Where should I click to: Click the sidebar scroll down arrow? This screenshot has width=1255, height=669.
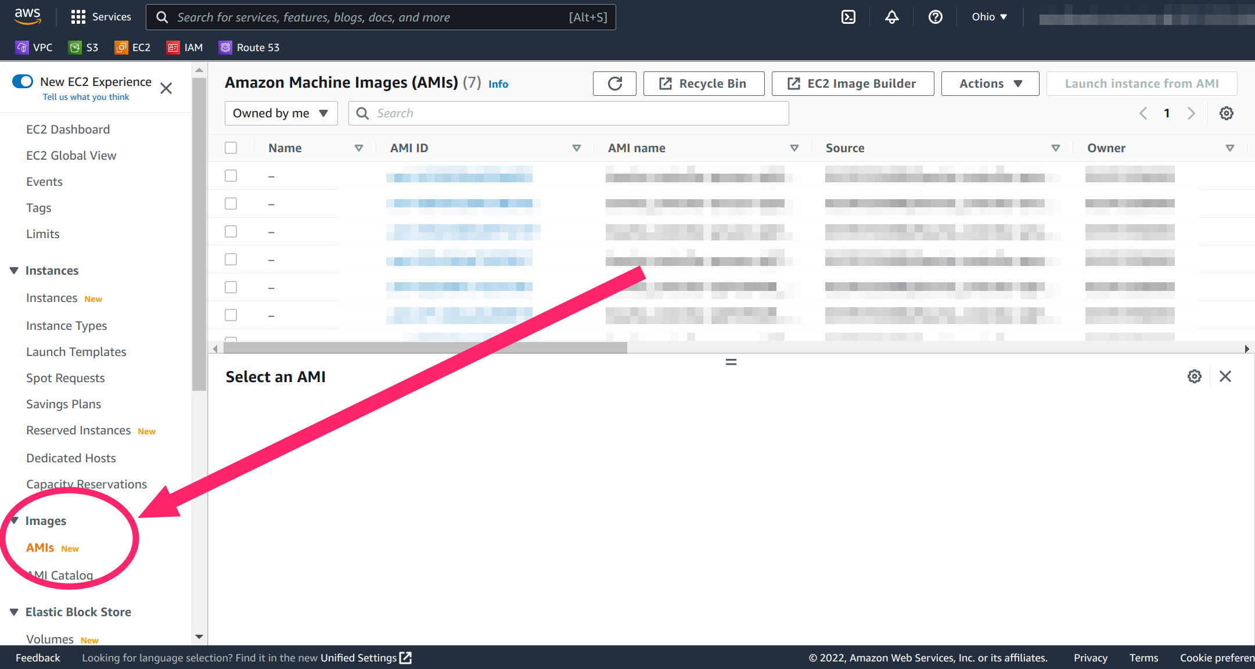[x=199, y=637]
